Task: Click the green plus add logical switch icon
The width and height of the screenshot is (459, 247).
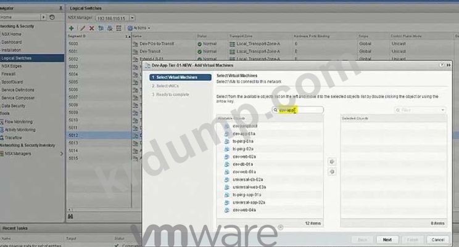Action: click(x=71, y=28)
